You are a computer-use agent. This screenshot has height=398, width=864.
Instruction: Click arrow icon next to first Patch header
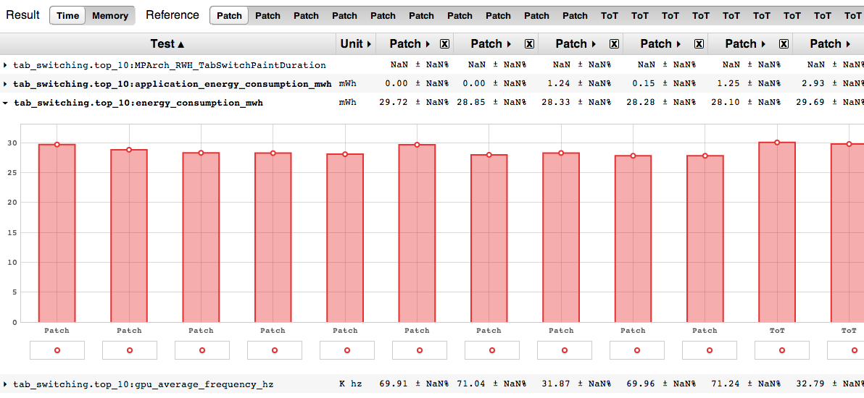point(428,44)
